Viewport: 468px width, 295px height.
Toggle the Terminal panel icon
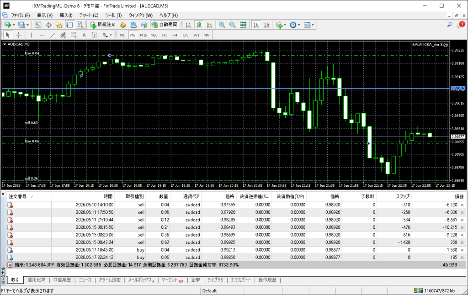(x=69, y=25)
